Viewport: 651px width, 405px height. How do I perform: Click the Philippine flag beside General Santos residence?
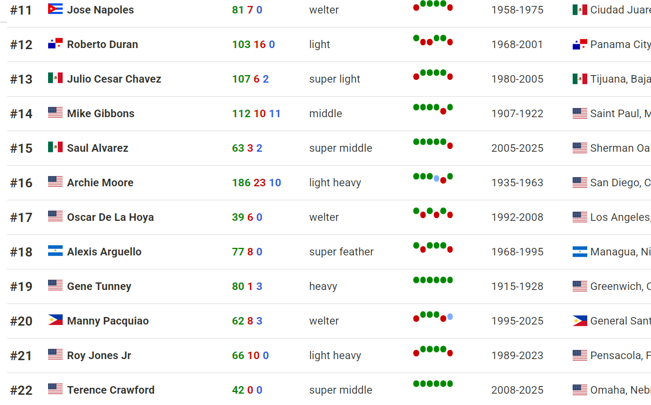pyautogui.click(x=580, y=321)
